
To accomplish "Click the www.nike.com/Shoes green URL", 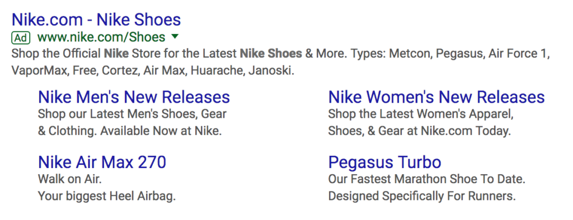I will (x=101, y=37).
